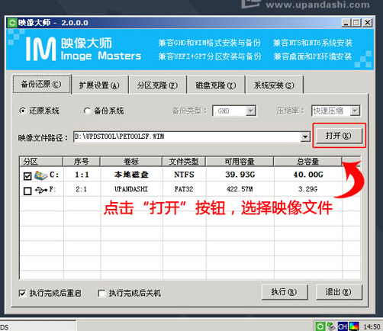Click the 总容量 column header
The height and width of the screenshot is (331, 383).
tap(307, 162)
